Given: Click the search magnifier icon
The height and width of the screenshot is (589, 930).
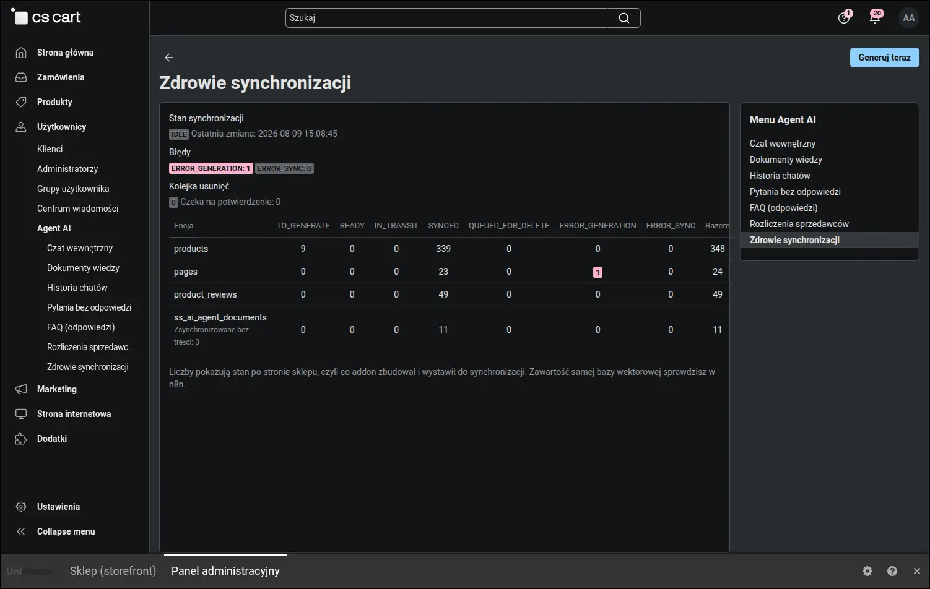Looking at the screenshot, I should point(624,18).
